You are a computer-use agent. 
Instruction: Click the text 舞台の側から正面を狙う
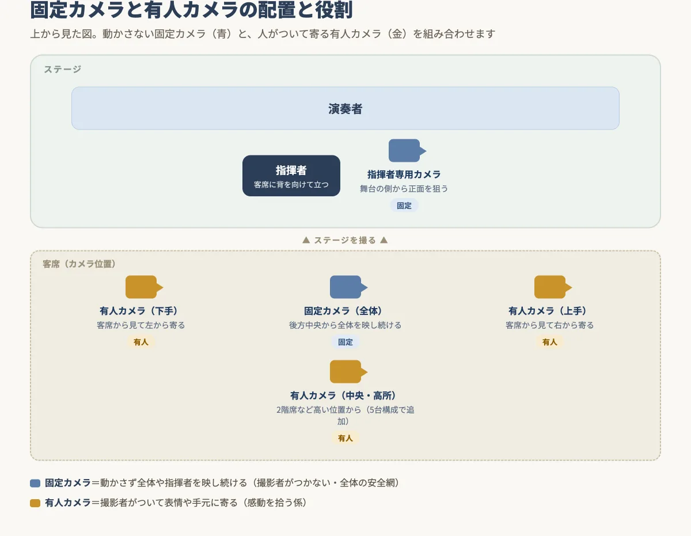tap(404, 189)
